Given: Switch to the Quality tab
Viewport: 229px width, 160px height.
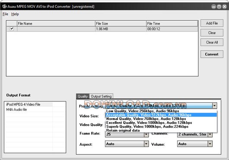Looking at the screenshot, I should click(x=83, y=96).
